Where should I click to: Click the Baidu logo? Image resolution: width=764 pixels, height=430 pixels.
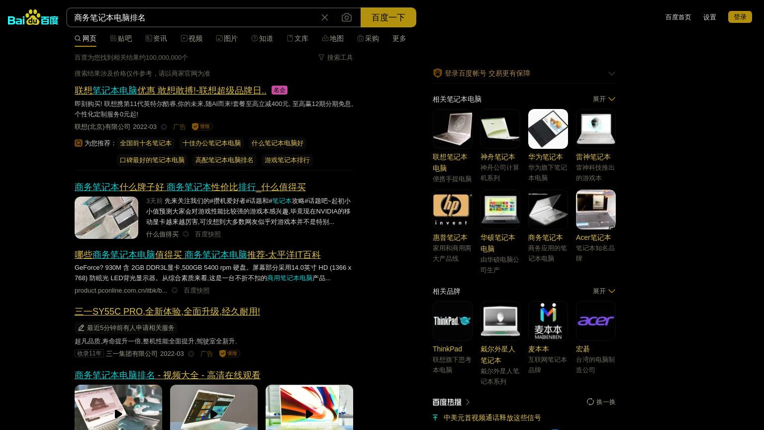click(x=33, y=17)
